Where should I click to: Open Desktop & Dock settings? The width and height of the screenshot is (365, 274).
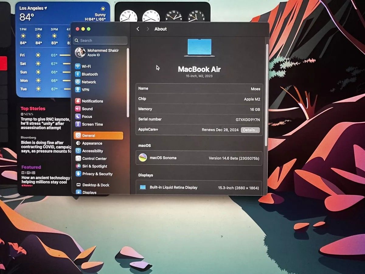96,185
